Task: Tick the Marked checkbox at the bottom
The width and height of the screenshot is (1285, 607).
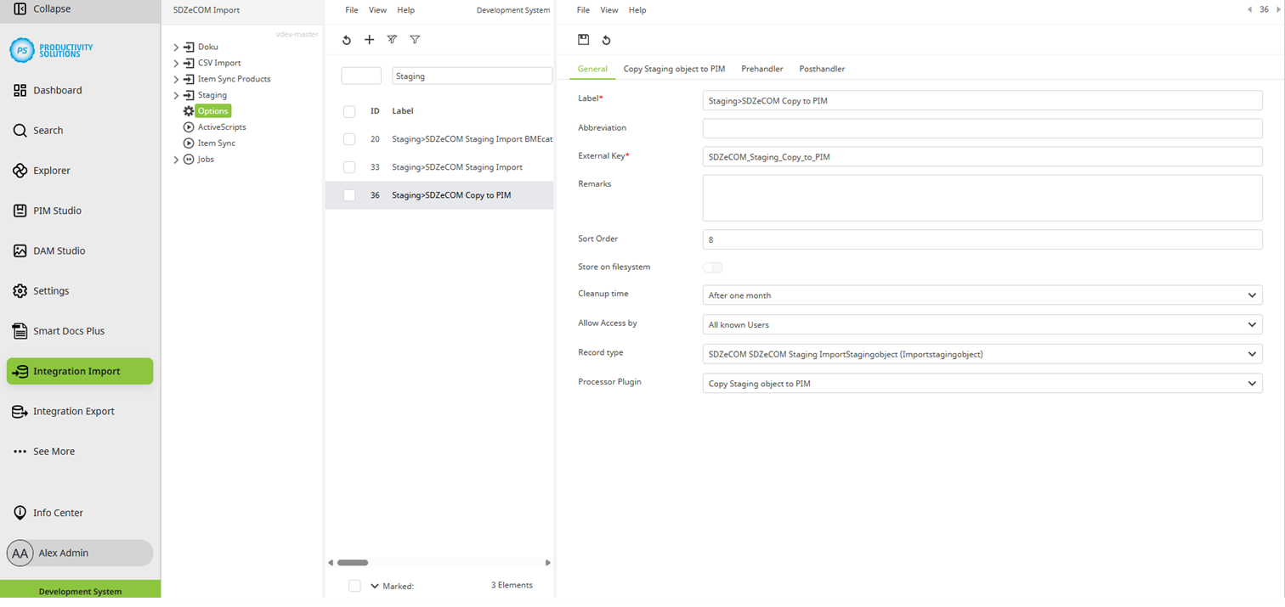Action: [354, 585]
